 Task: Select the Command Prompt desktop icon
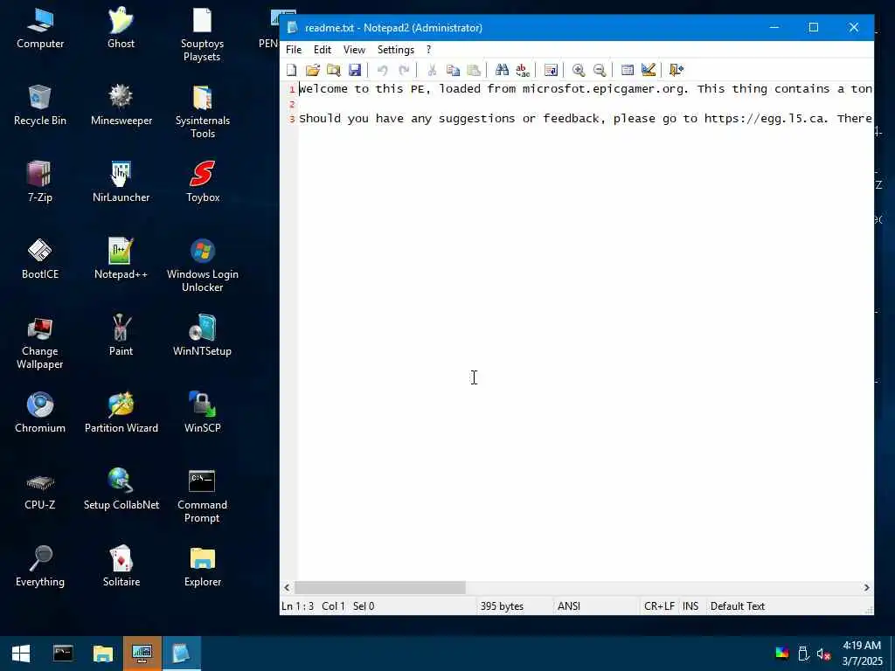[x=202, y=495]
